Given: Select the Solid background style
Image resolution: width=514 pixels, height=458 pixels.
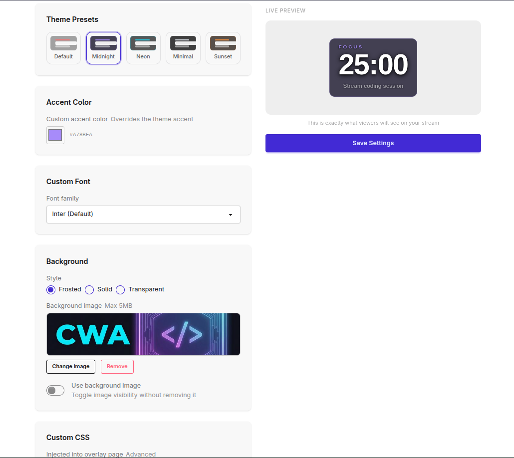Looking at the screenshot, I should [89, 290].
